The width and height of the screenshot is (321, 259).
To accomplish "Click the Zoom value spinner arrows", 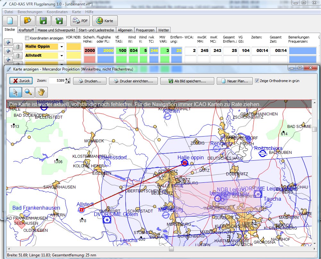I will pyautogui.click(x=68, y=81).
